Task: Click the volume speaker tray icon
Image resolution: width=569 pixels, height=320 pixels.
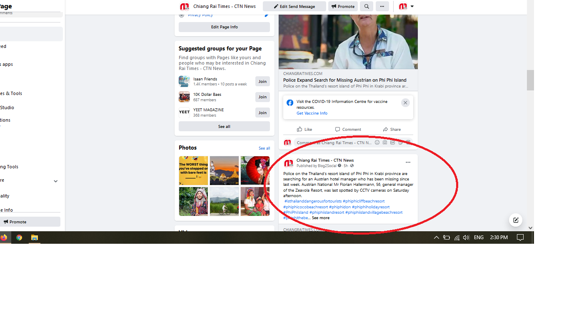Action: [466, 237]
